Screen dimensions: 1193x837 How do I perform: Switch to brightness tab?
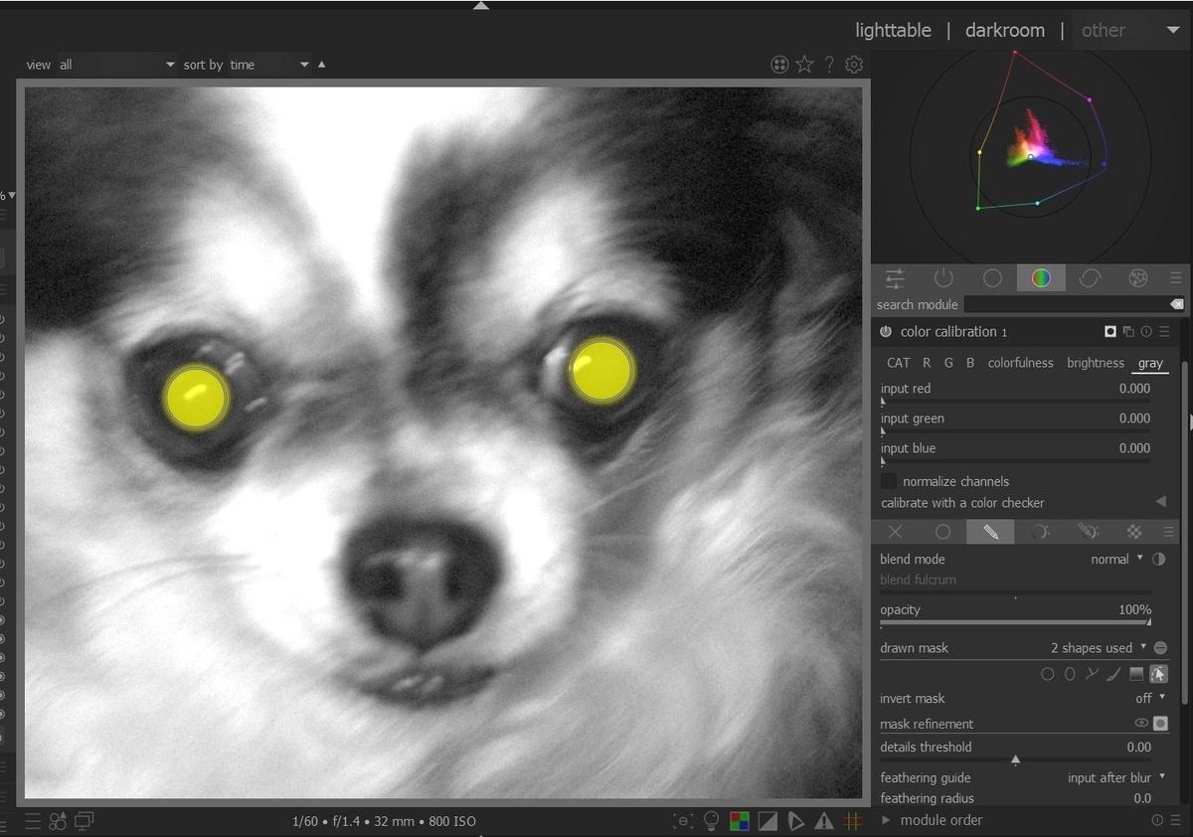pos(1096,363)
